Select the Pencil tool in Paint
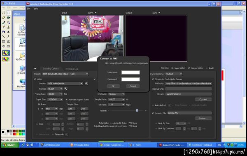247x156 pixels. coord(4,27)
